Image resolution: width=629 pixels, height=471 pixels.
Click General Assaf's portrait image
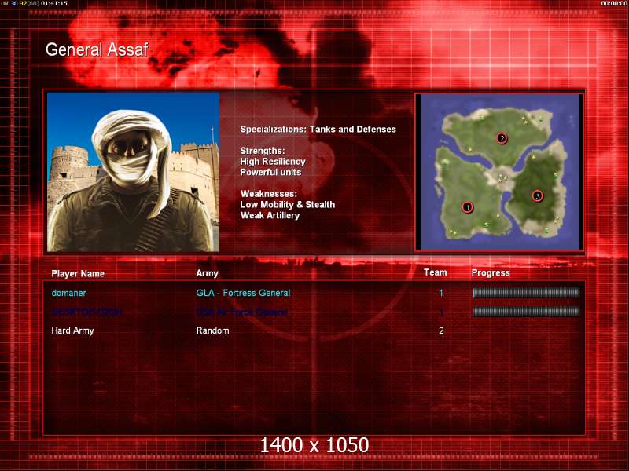(133, 172)
